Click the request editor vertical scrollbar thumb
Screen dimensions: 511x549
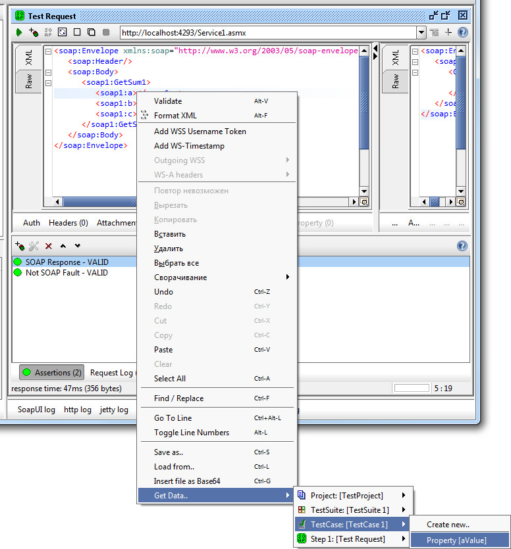pyautogui.click(x=364, y=103)
